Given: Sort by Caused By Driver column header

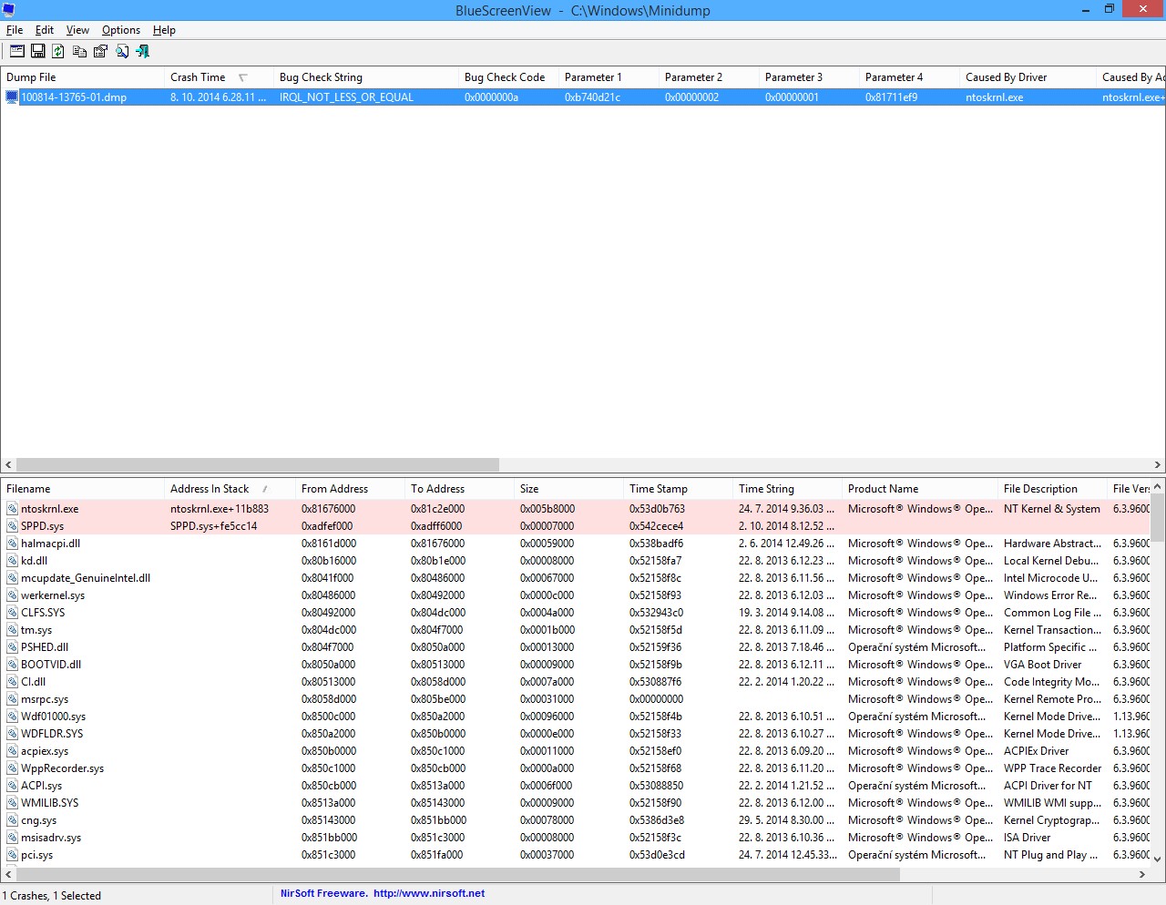Looking at the screenshot, I should (x=1028, y=77).
